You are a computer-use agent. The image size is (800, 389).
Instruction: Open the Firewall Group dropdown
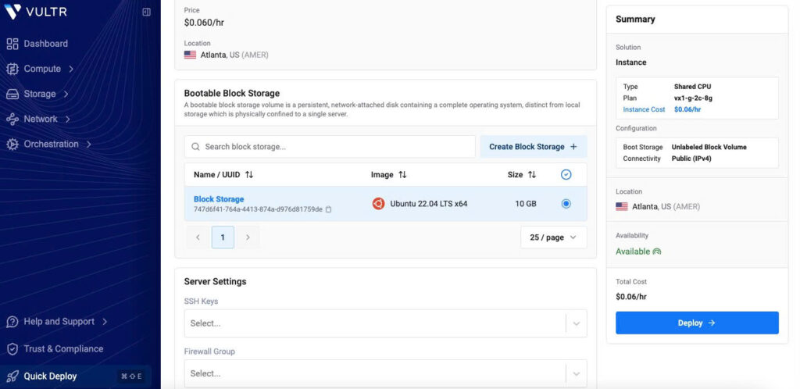pyautogui.click(x=385, y=373)
